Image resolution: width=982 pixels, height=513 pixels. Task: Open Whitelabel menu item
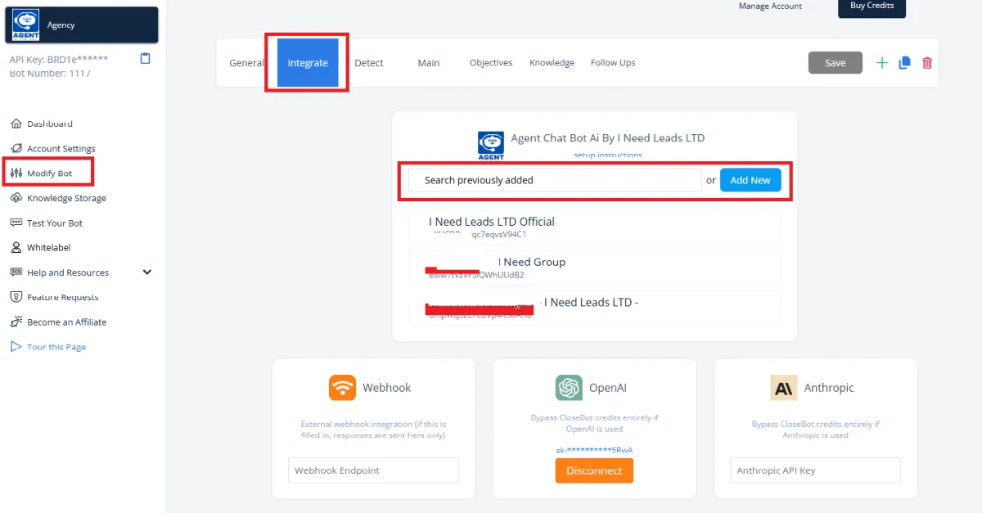[x=49, y=247]
